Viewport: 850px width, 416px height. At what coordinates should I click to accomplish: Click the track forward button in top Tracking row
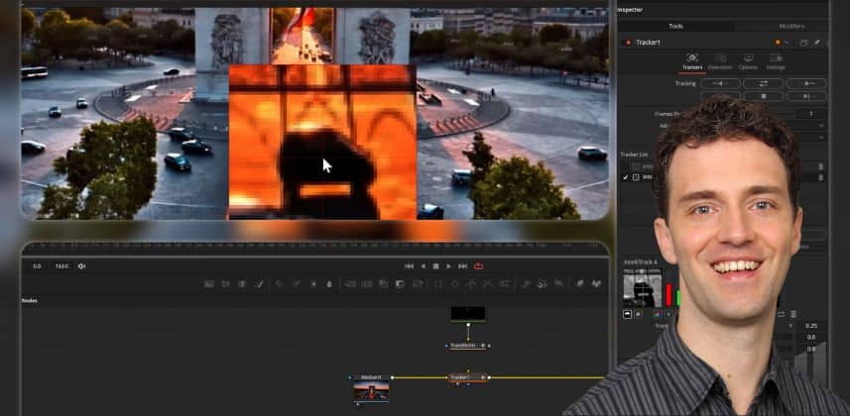click(806, 83)
